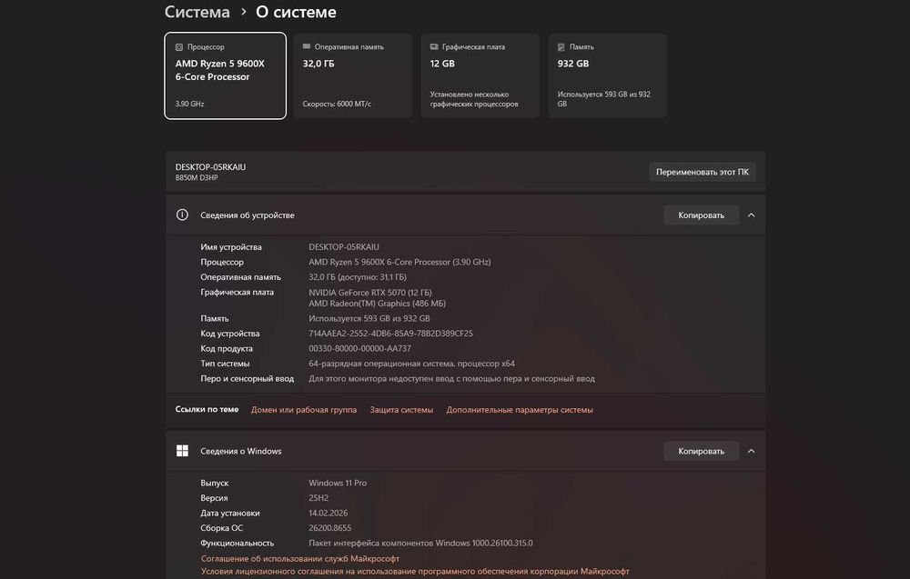This screenshot has width=910, height=579.
Task: Click Переименовать этот ПК button
Action: click(x=703, y=172)
